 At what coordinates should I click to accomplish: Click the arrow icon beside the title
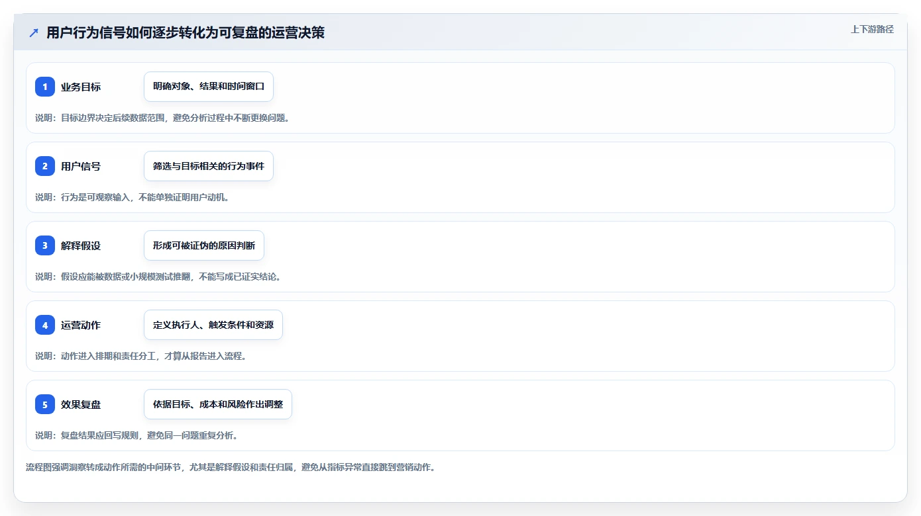(x=34, y=33)
